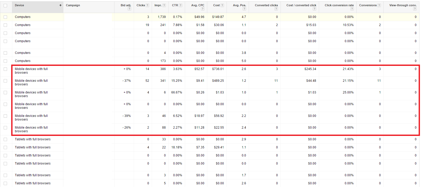421x195 pixels.
Task: Open help icon under Avg. CPC header
Action: 203,9
